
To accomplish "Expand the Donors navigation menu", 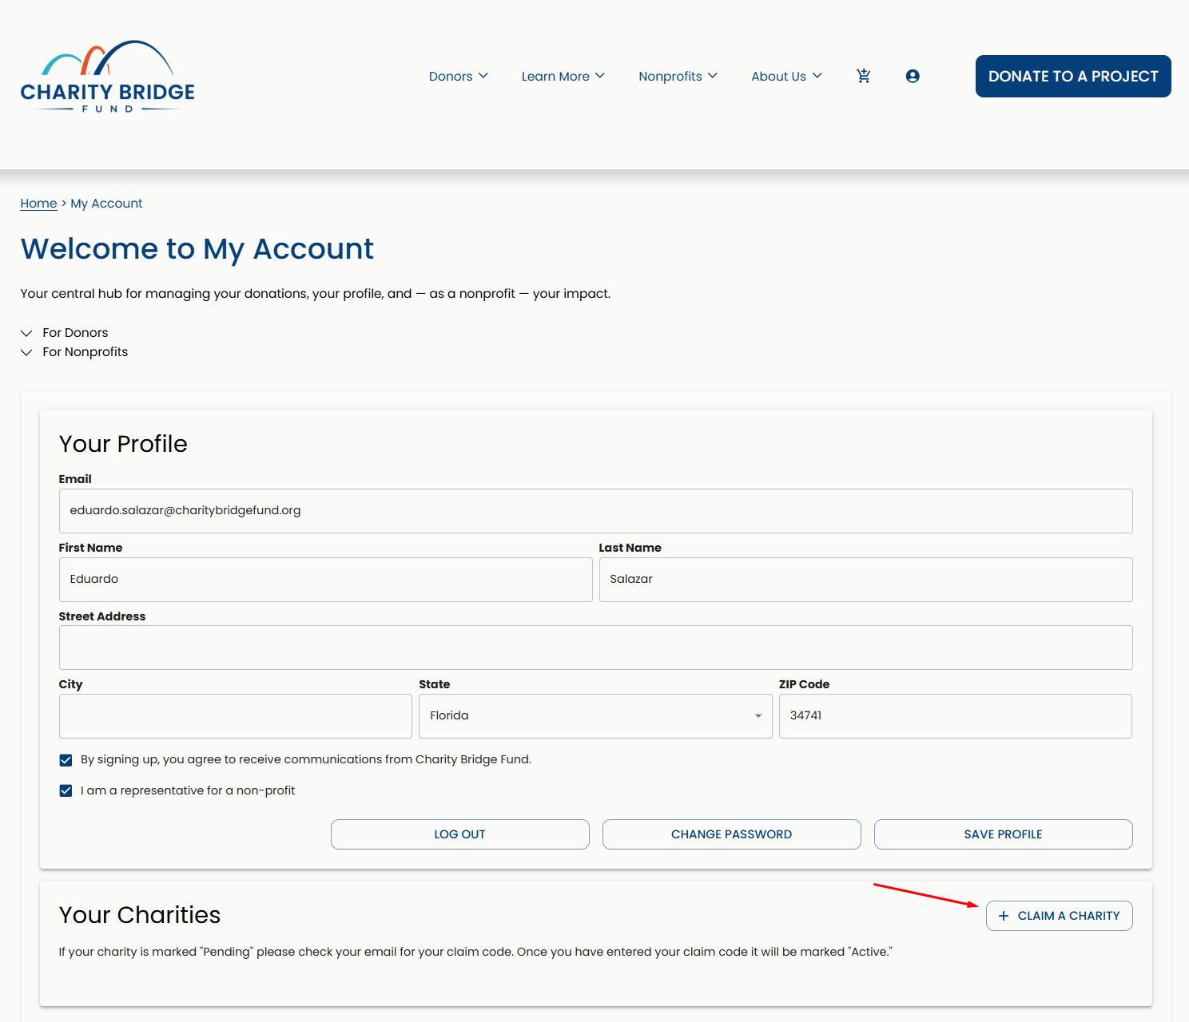I will coord(459,76).
